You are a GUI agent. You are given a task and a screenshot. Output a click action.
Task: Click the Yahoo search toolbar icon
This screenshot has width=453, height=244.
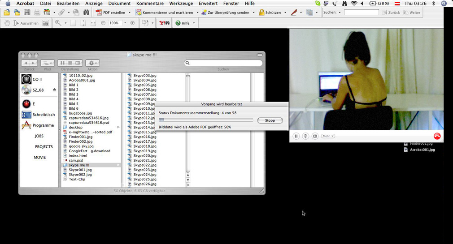point(164,23)
